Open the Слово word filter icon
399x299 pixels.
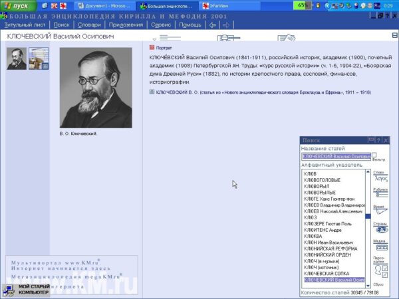(380, 179)
